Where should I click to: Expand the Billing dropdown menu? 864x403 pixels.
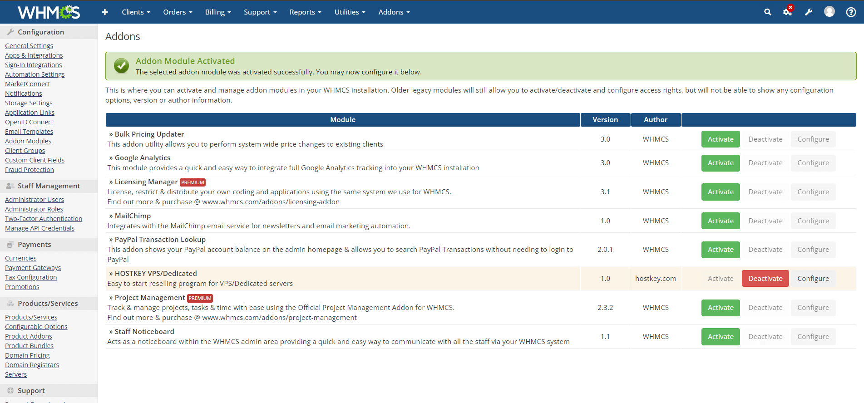pos(218,12)
